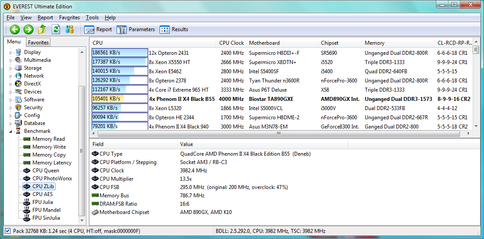Click the CPU Queen chip icon
484x239 pixels.
pyautogui.click(x=27, y=171)
